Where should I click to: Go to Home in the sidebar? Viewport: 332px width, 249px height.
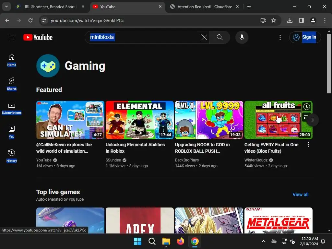pyautogui.click(x=12, y=60)
